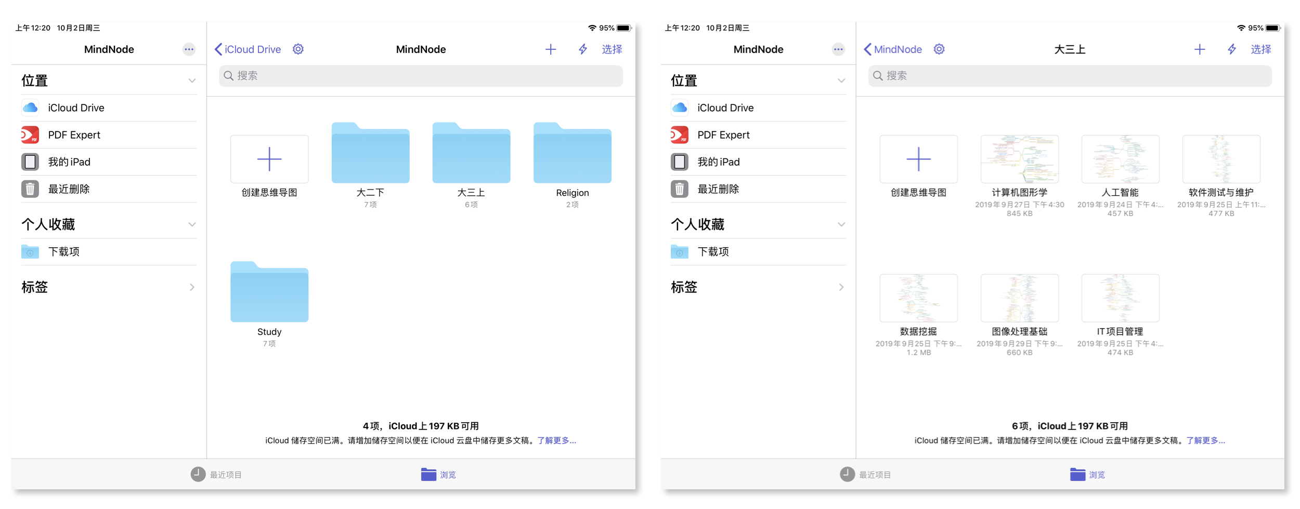This screenshot has width=1300, height=509.
Task: Create a new mind map in left window
Action: 269,159
